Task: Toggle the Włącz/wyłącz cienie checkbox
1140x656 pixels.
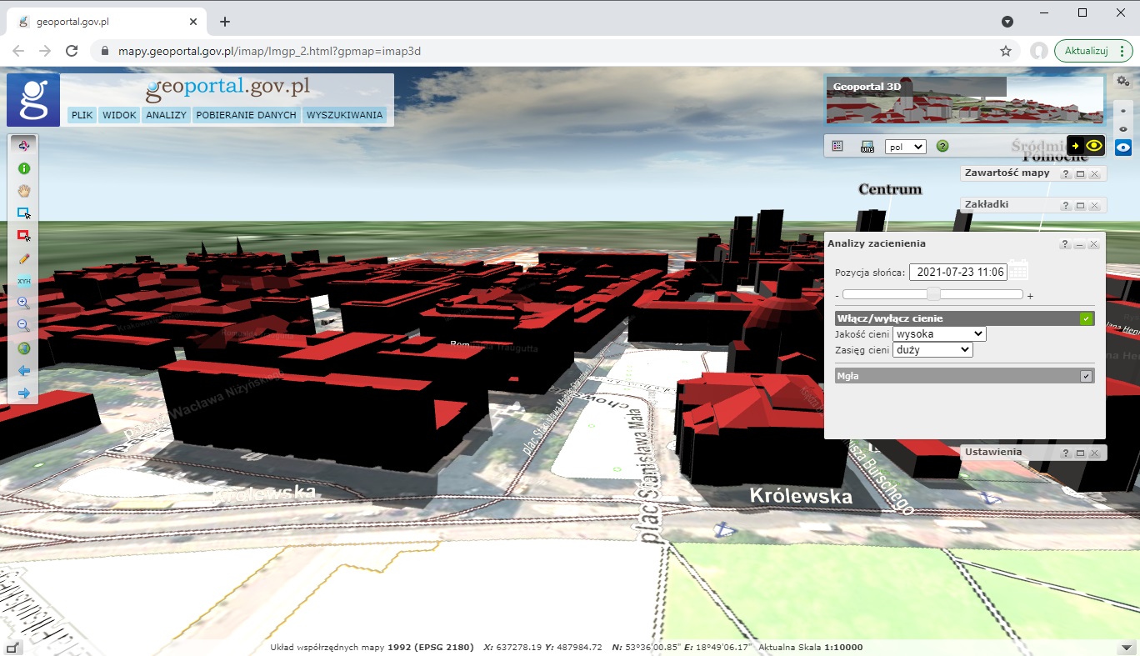Action: point(1086,318)
